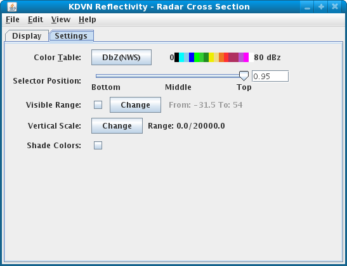Open the View menu

61,20
